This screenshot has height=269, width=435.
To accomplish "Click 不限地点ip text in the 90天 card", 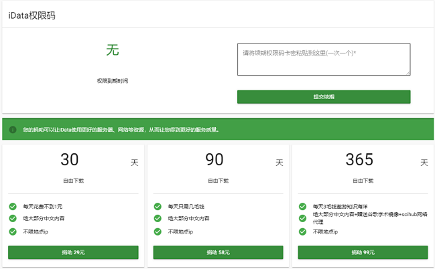I will [x=180, y=232].
